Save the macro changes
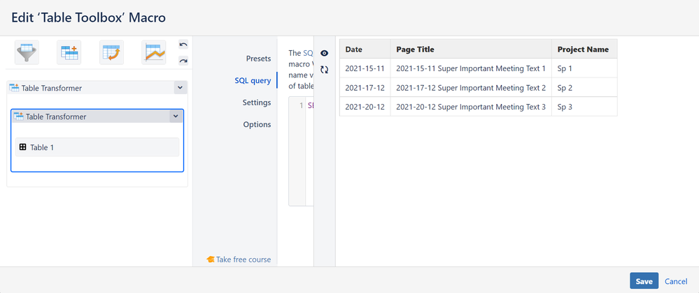Screen dimensions: 699x293 [644, 281]
